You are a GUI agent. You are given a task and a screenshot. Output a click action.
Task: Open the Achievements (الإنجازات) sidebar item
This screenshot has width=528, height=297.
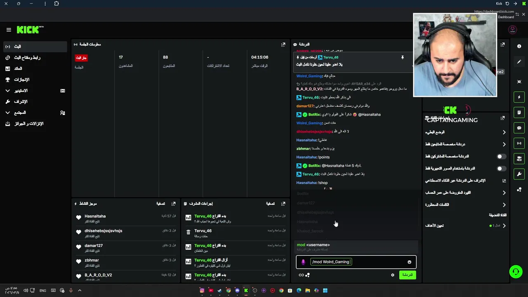(x=35, y=80)
